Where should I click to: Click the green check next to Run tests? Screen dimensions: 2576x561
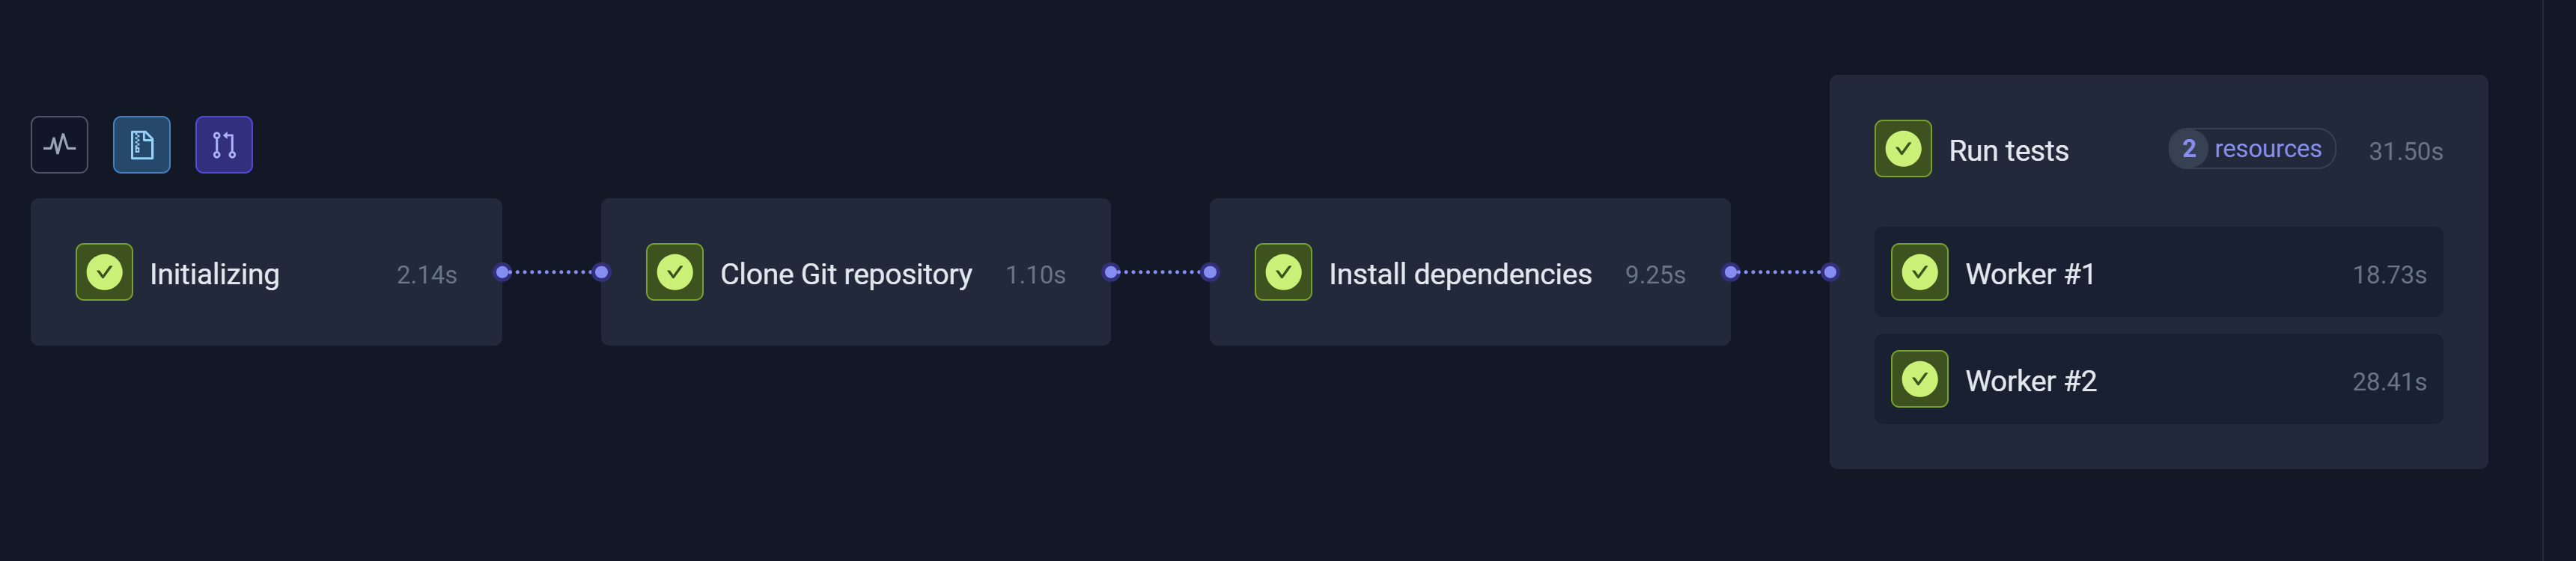click(1903, 149)
